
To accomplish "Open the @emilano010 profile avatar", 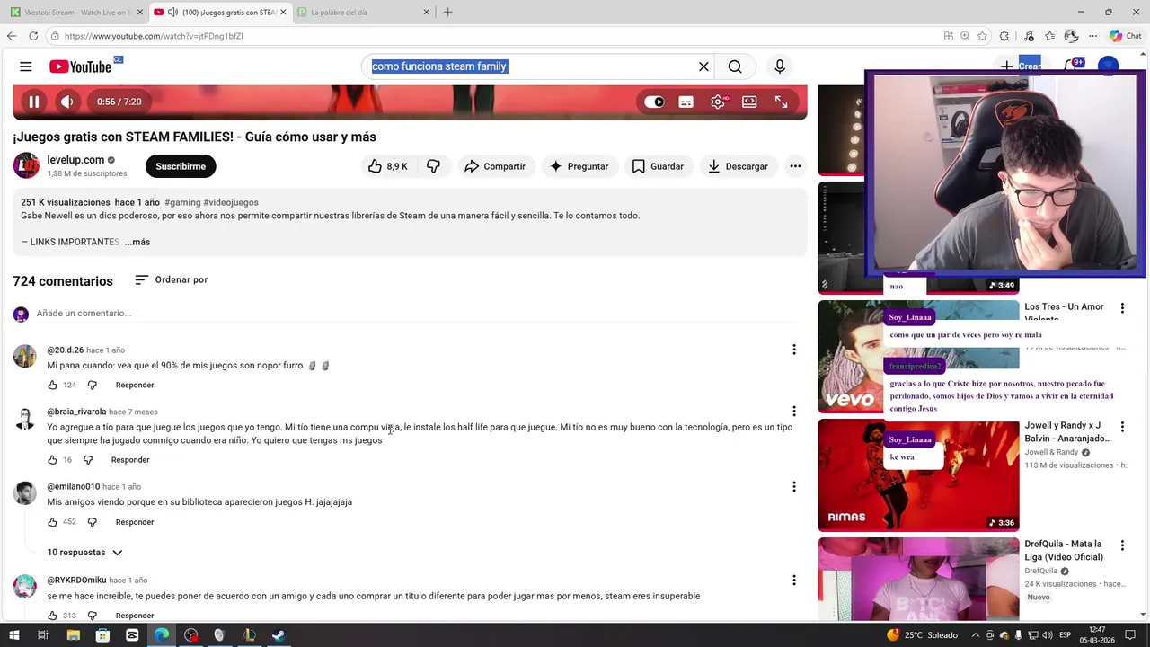I will [25, 492].
